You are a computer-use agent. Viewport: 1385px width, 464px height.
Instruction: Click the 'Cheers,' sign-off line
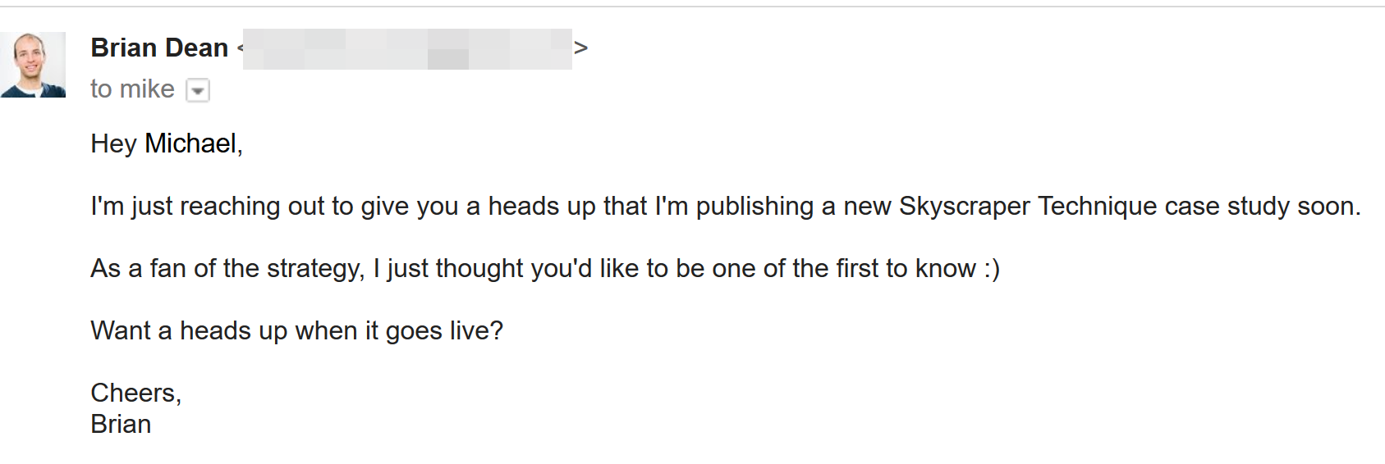[135, 393]
